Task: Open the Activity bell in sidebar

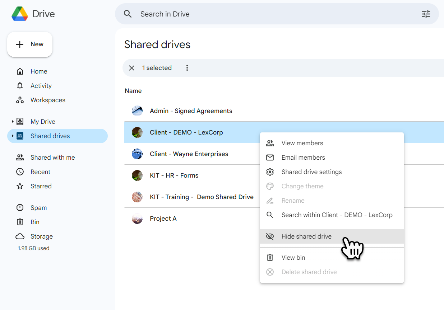Action: pyautogui.click(x=41, y=85)
